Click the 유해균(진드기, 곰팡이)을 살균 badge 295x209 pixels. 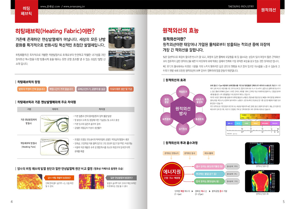[91, 89]
